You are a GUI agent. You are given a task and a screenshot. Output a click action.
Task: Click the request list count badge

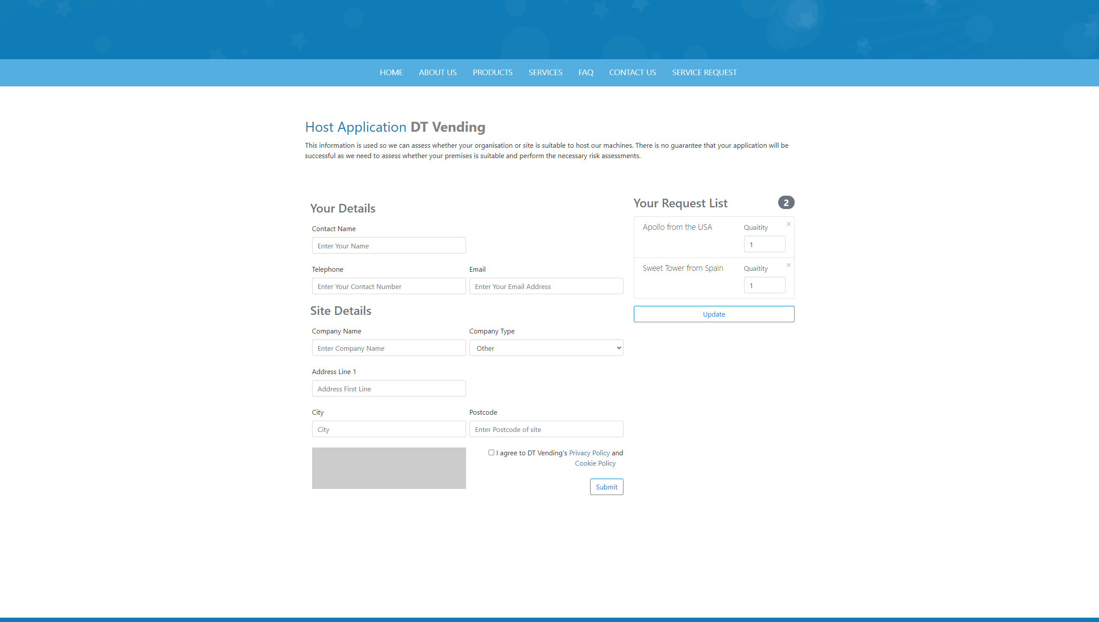786,203
